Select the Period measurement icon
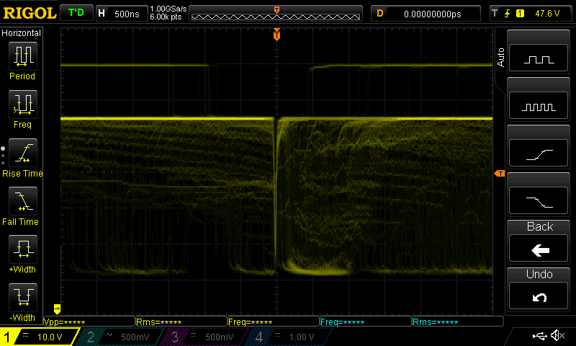This screenshot has width=576, height=346. (x=22, y=61)
